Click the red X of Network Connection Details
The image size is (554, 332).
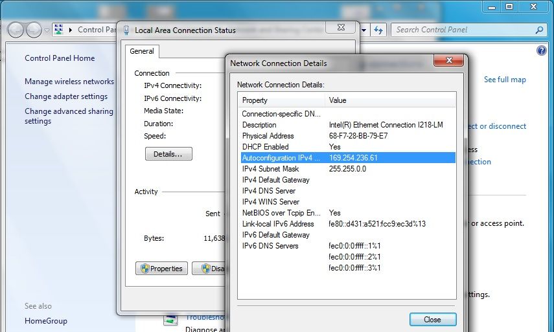(x=449, y=60)
